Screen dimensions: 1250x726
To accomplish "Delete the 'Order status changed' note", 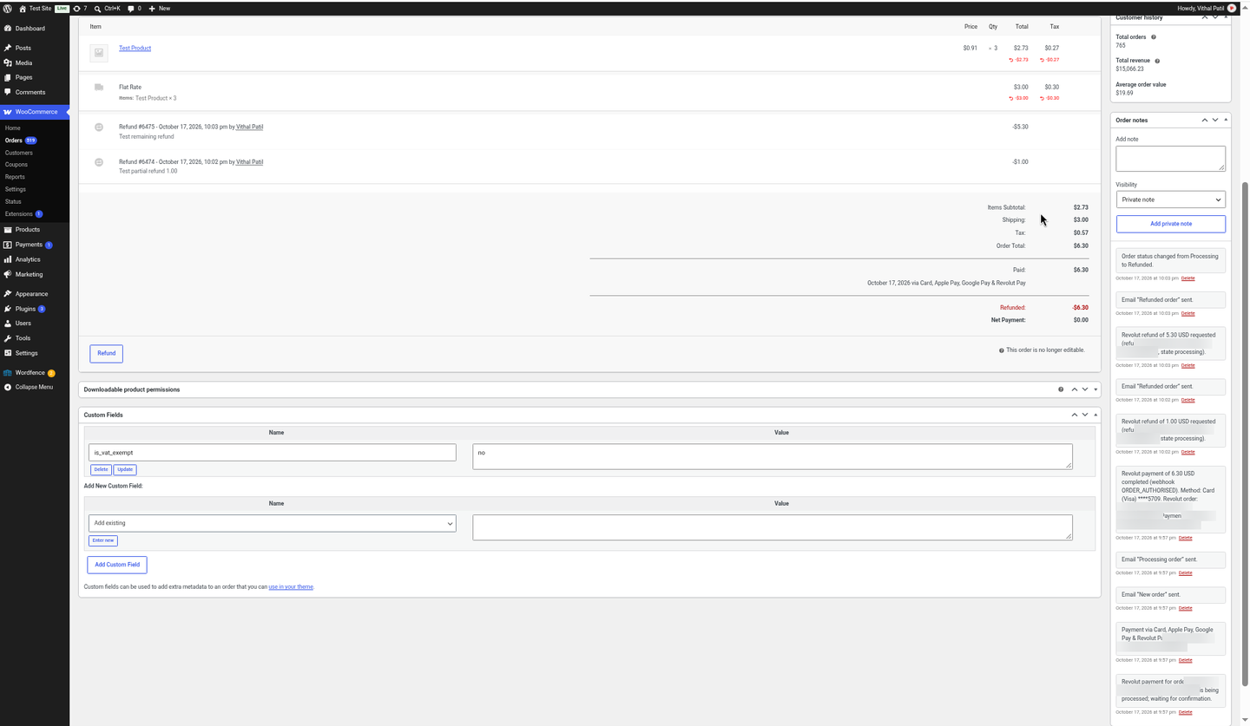I will pyautogui.click(x=1187, y=278).
